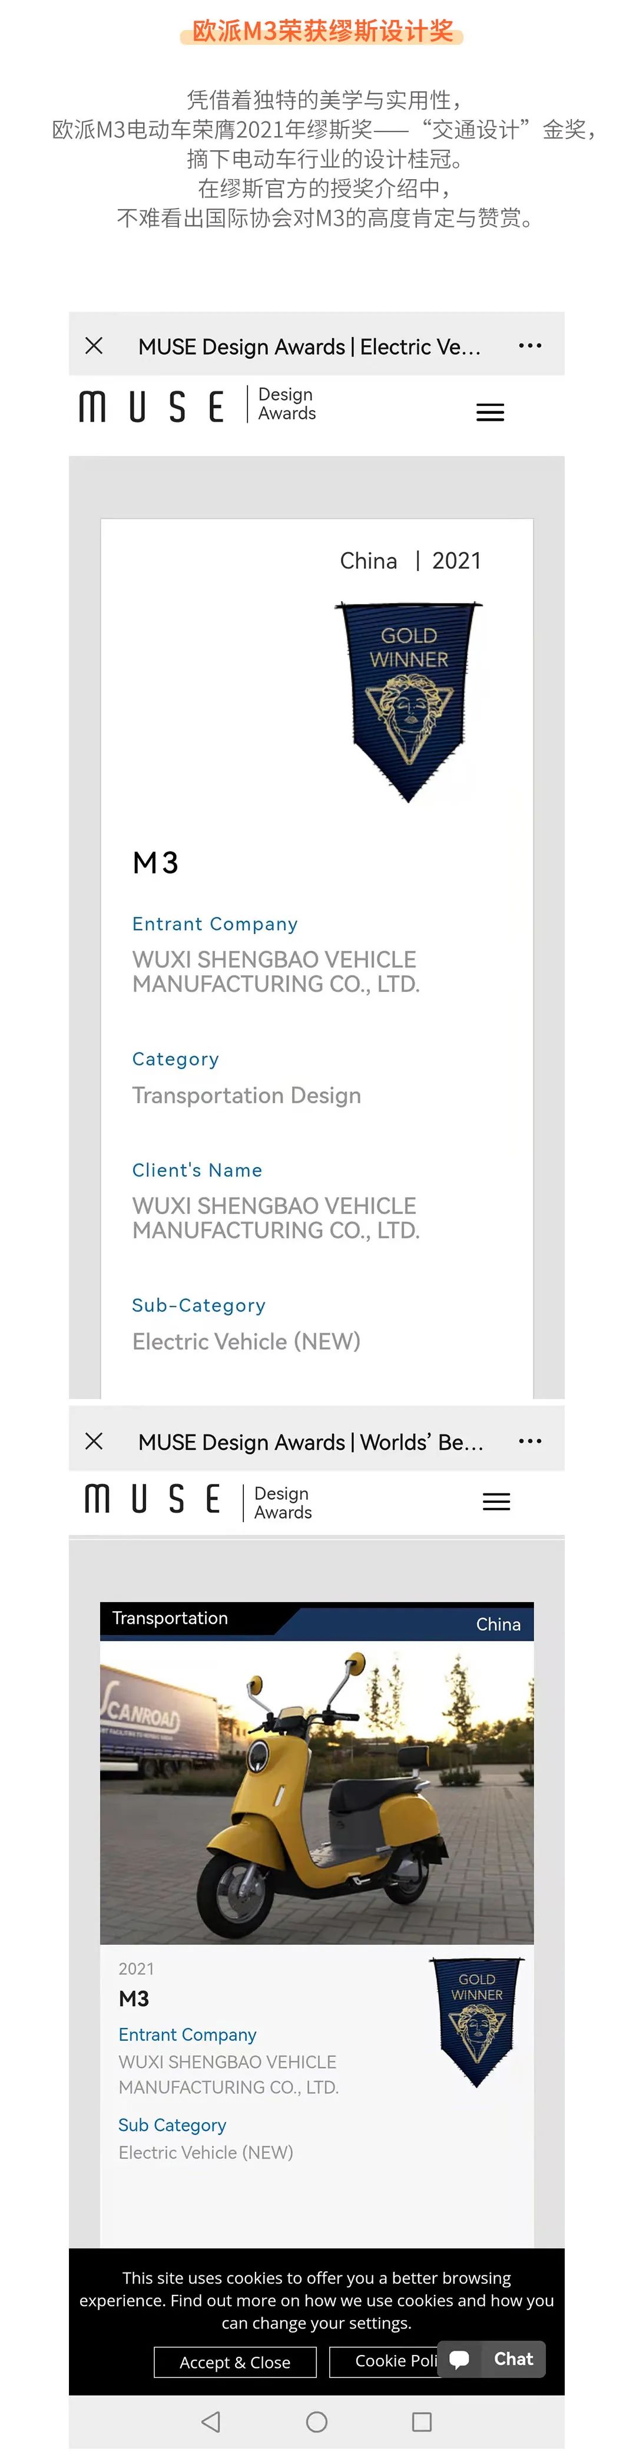Click the Sub-Category heading in upper page
Screen dimensions: 636x2454
198,1305
